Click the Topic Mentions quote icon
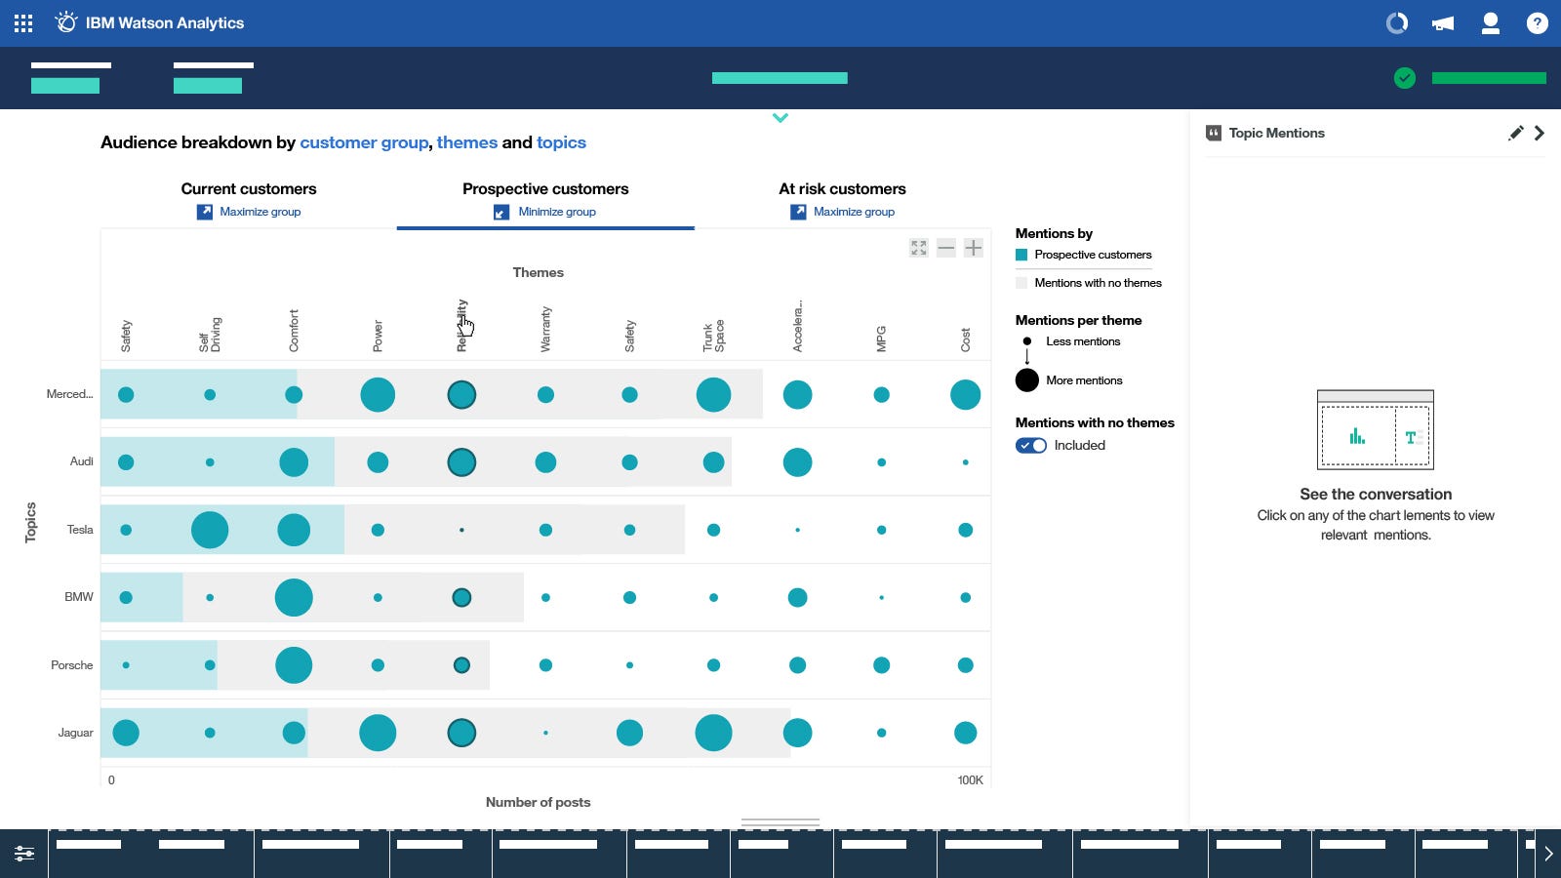 [x=1214, y=133]
